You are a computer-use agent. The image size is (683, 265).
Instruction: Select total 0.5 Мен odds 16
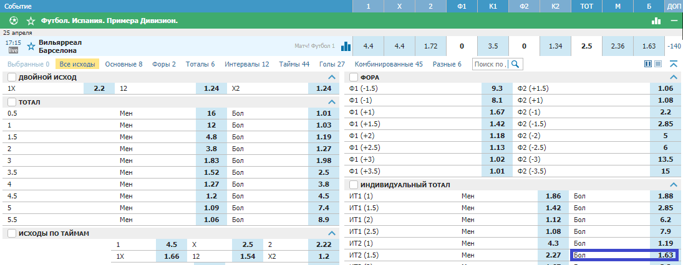pos(211,113)
